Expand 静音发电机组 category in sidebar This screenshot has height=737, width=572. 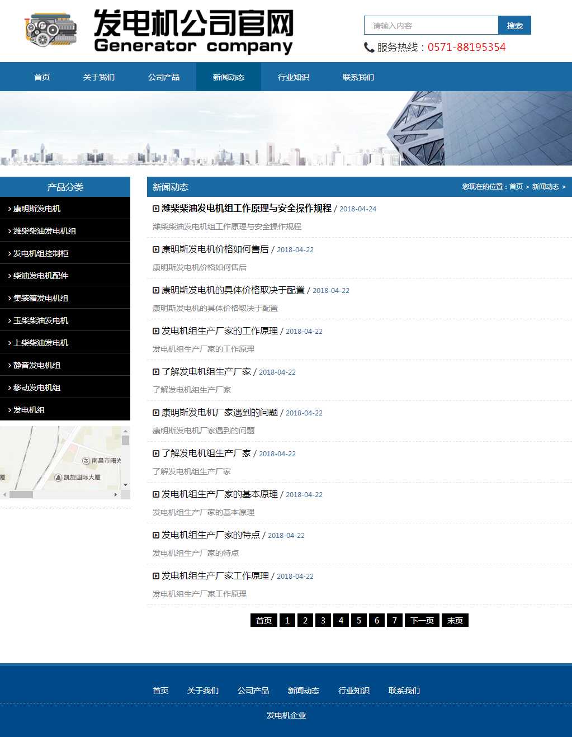37,365
